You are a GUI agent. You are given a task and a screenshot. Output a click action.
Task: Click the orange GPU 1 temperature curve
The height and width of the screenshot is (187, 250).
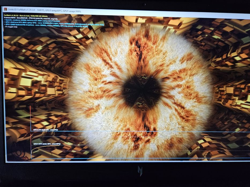46,147
